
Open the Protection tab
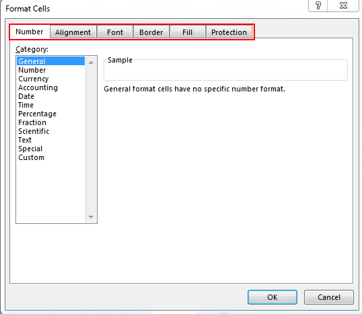pyautogui.click(x=229, y=32)
